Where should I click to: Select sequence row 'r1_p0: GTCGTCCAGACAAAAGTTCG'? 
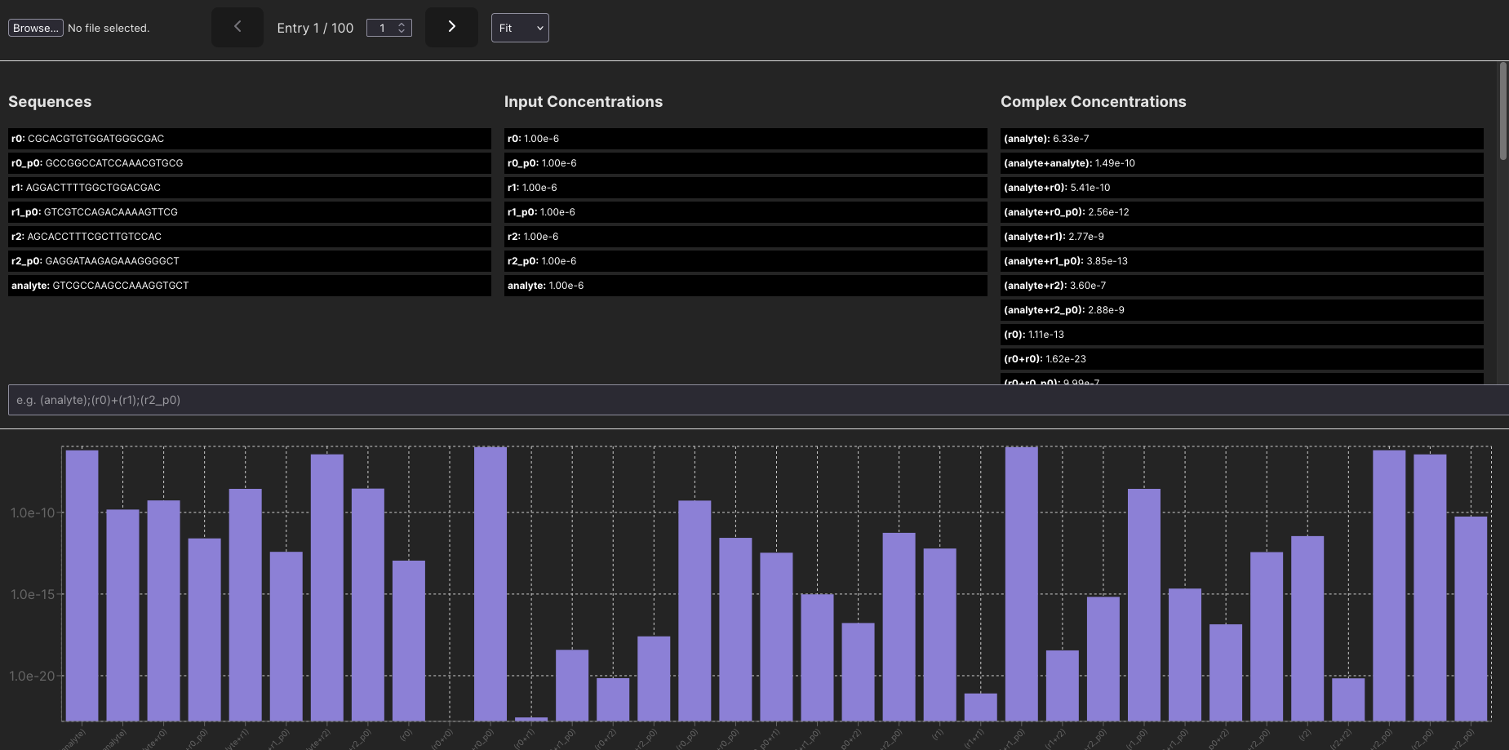pos(250,212)
